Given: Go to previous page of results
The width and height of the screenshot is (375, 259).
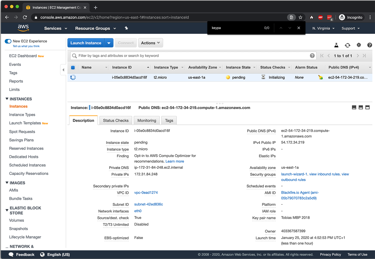Looking at the screenshot, I should click(329, 56).
